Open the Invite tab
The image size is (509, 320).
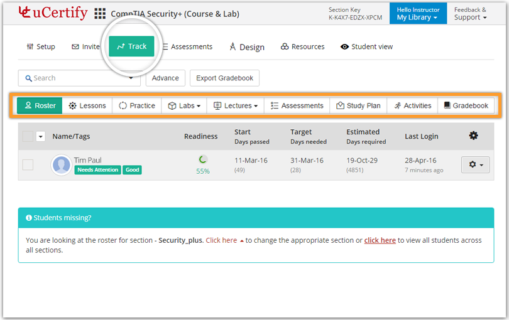pyautogui.click(x=85, y=46)
